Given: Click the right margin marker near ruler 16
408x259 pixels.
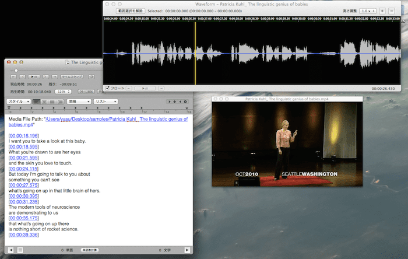Looking at the screenshot, I should (187, 108).
